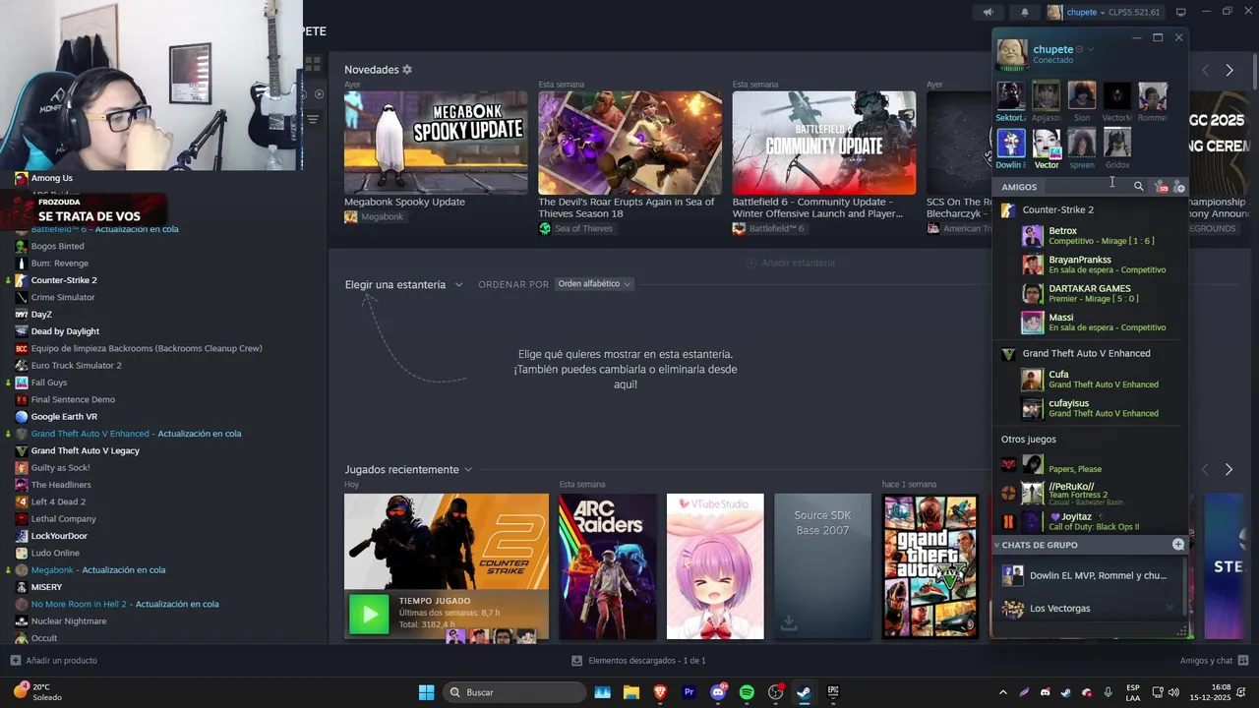This screenshot has height=708, width=1259.
Task: Click the ready-to-play filter icon
Action: [319, 94]
